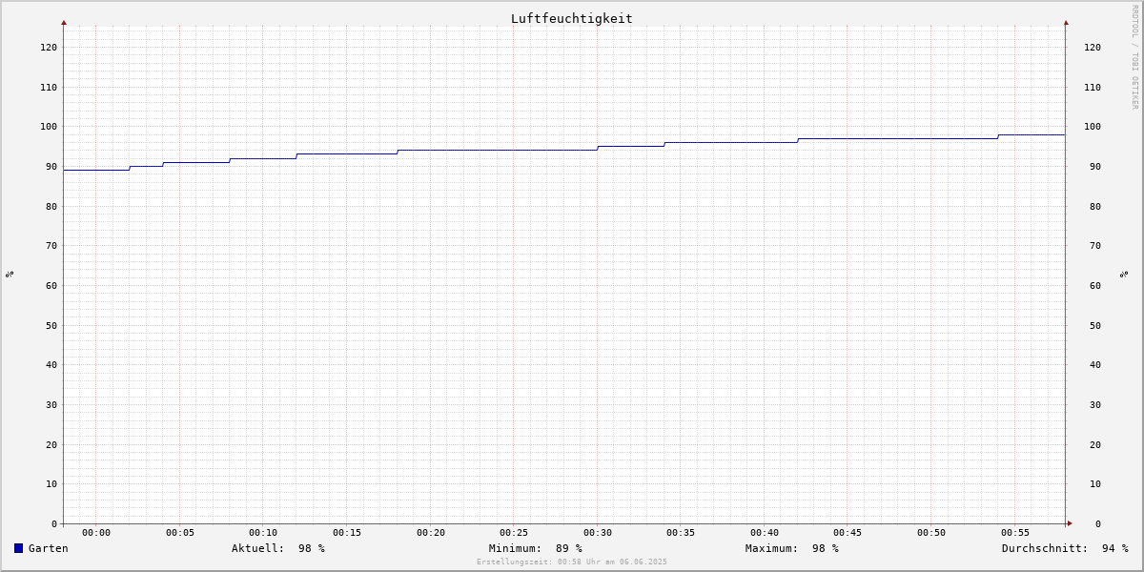
Task: Click the Maximum: 98 % value
Action: [792, 548]
